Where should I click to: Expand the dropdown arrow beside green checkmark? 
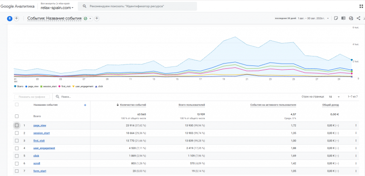[x=90, y=19]
